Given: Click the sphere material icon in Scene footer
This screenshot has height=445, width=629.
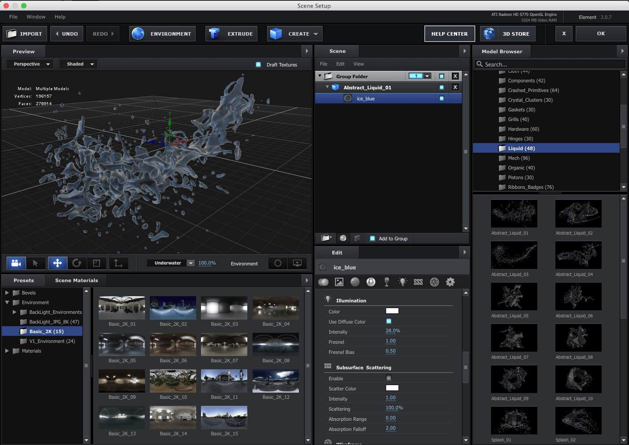Looking at the screenshot, I should tap(343, 238).
